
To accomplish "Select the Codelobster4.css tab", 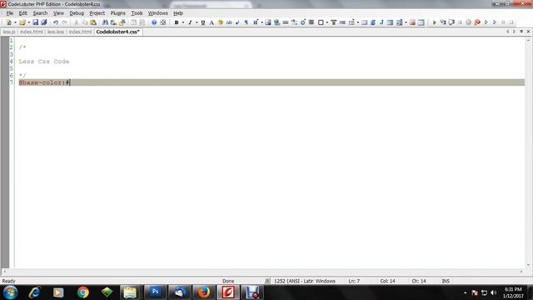I will [117, 32].
